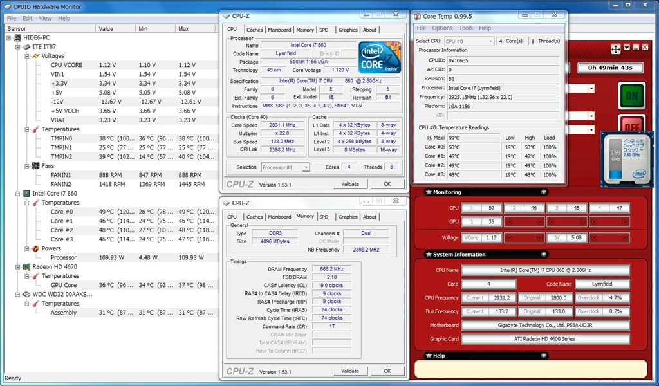Collapse the Intel Core i7 860 node
The width and height of the screenshot is (659, 386).
tap(17, 194)
